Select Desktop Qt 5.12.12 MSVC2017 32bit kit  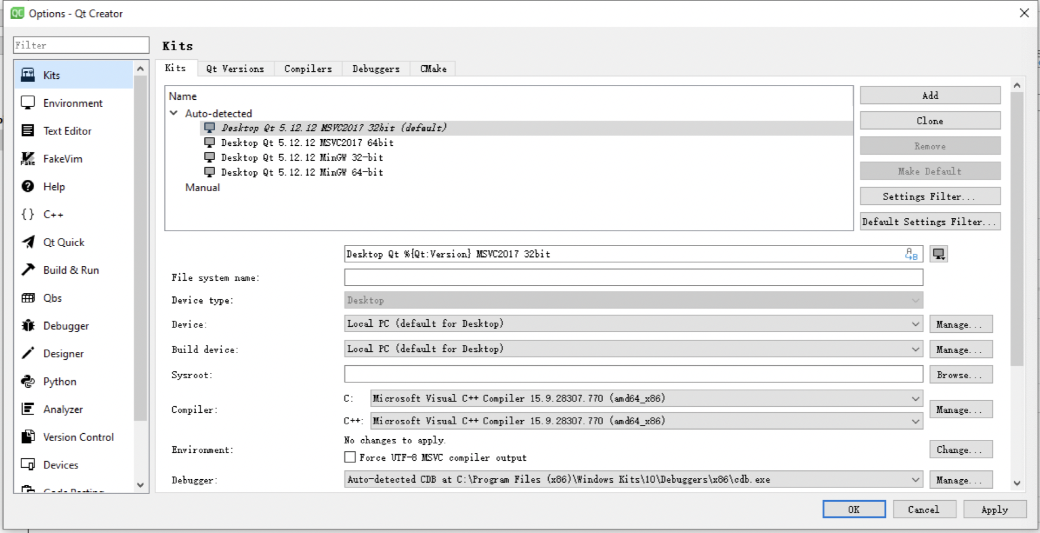click(x=527, y=128)
